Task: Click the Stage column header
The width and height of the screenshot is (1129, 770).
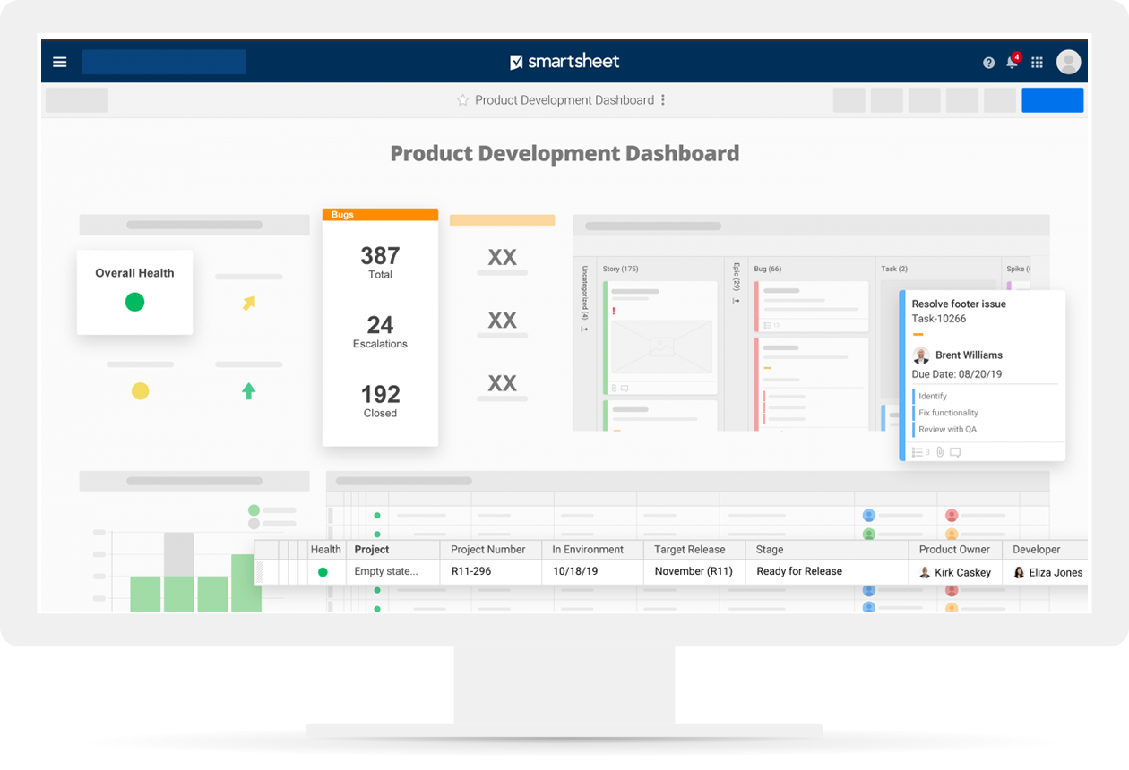Action: tap(770, 550)
